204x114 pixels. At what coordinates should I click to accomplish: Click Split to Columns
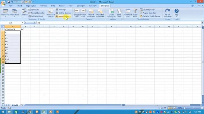point(64,13)
